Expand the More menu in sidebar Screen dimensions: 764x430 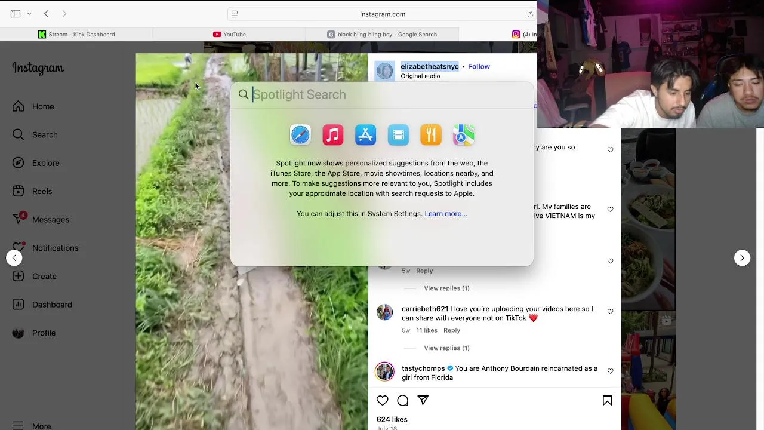pos(32,426)
